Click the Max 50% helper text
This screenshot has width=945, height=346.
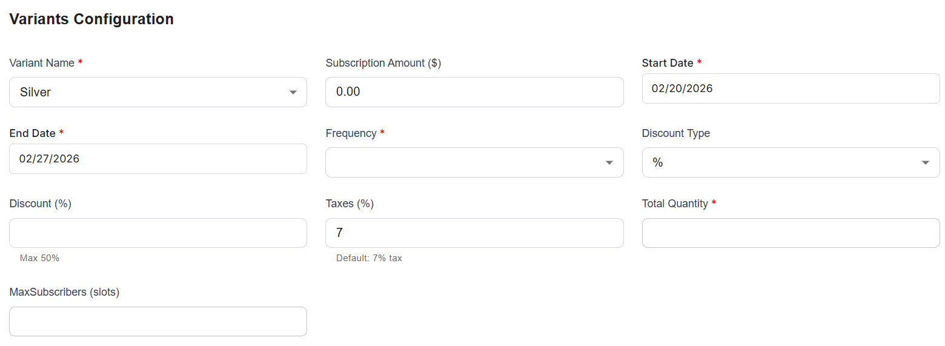39,258
